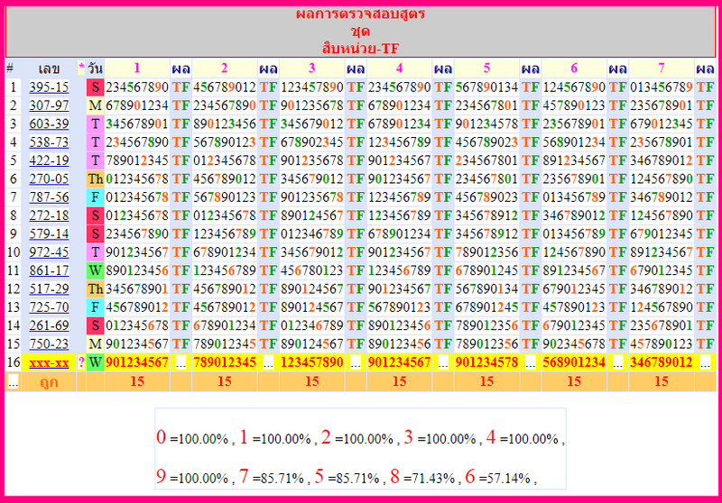The image size is (722, 503).
Task: Open the 261-69 number link
Action: [49, 325]
